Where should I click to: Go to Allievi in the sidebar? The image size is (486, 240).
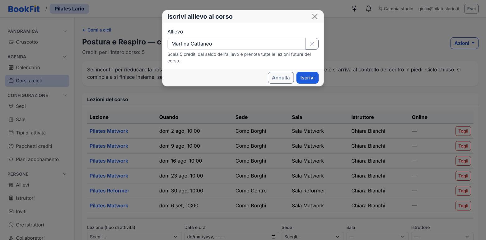(37, 185)
